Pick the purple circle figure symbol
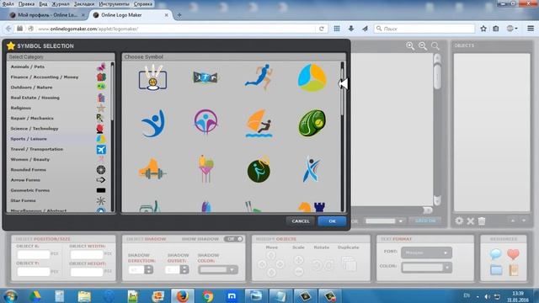The width and height of the screenshot is (539, 303). [205, 122]
